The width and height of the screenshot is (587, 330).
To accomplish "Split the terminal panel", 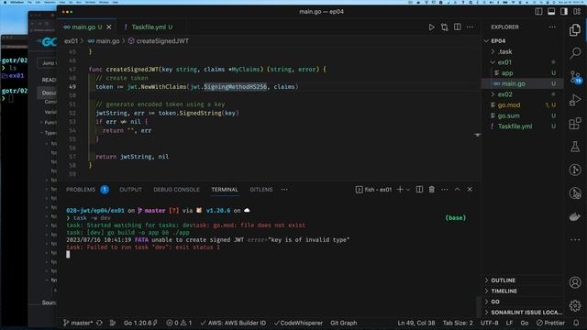I will (419, 190).
